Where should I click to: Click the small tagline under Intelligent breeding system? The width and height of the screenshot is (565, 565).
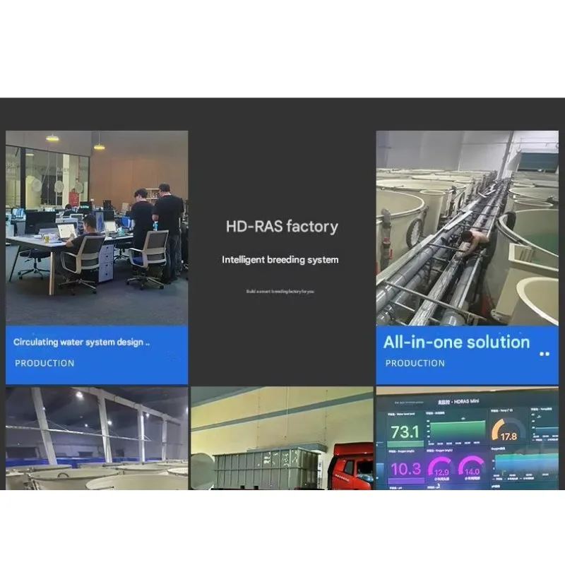(280, 292)
